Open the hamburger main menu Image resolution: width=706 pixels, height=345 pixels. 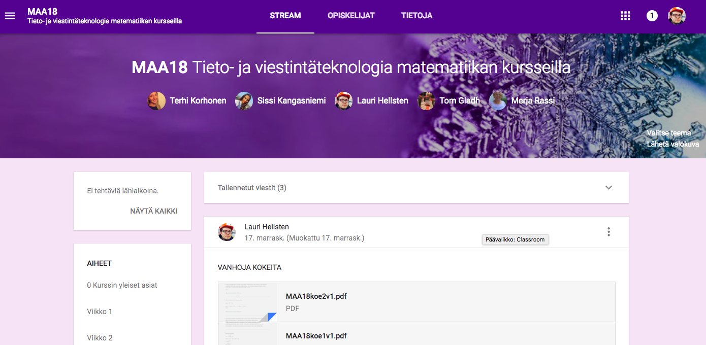click(10, 16)
